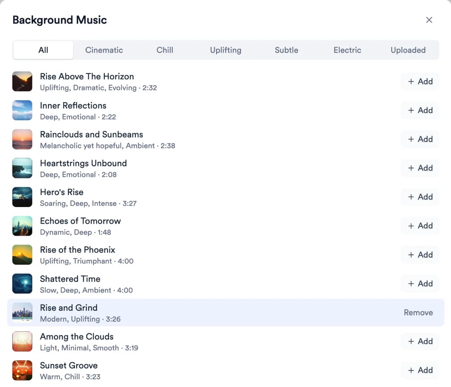Select the title Echoes of Tomorrow

coord(80,221)
